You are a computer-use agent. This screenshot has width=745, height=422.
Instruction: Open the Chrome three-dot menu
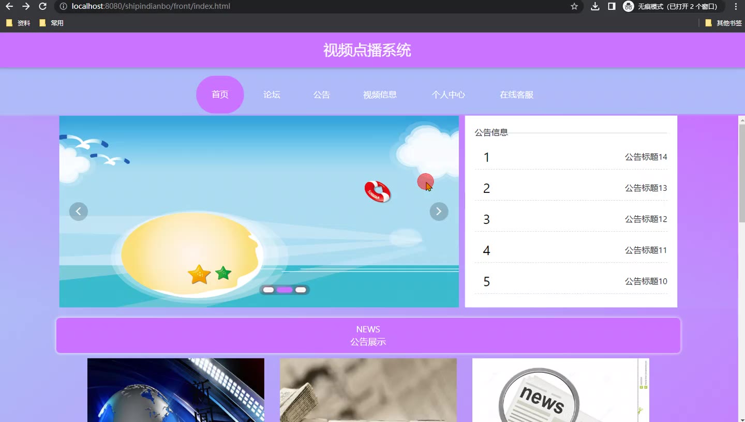coord(736,6)
